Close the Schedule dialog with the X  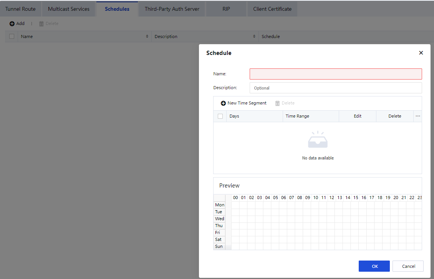click(x=421, y=53)
